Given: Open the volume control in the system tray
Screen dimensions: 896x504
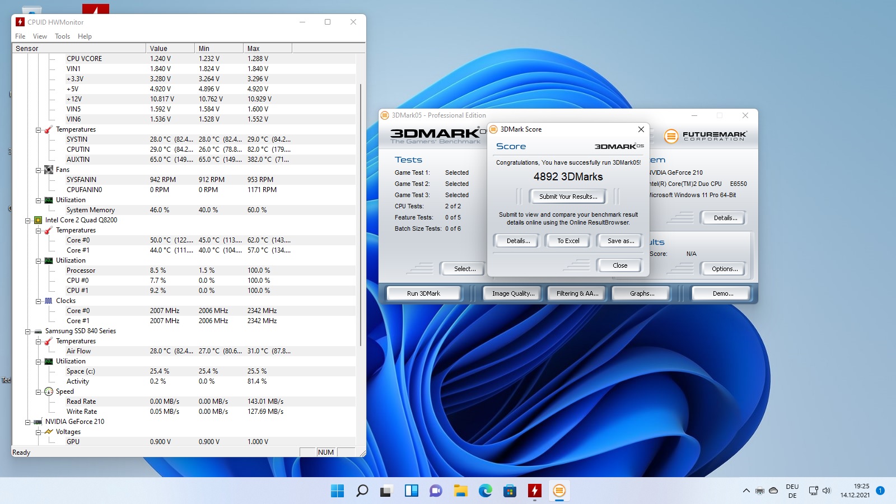Looking at the screenshot, I should point(827,491).
